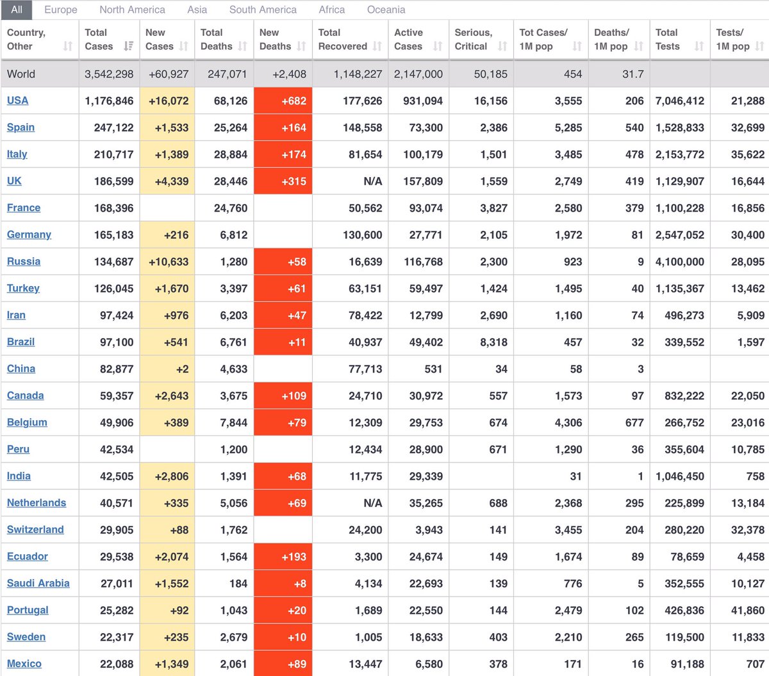Open the Italy country link
Screen dimensions: 769x676
(x=17, y=155)
